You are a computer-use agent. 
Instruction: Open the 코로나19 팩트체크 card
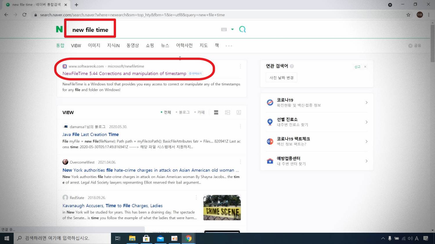pos(317,141)
